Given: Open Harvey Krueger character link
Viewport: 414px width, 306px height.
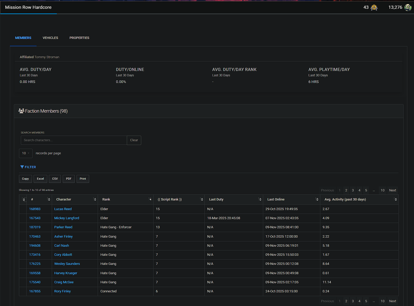Looking at the screenshot, I should (66, 273).
